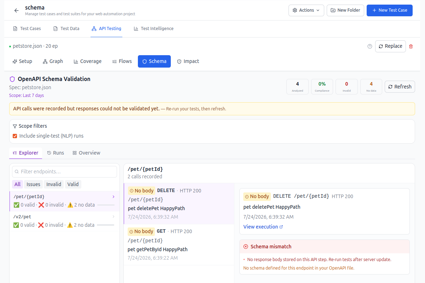Open the Actions dropdown menu

pyautogui.click(x=307, y=10)
